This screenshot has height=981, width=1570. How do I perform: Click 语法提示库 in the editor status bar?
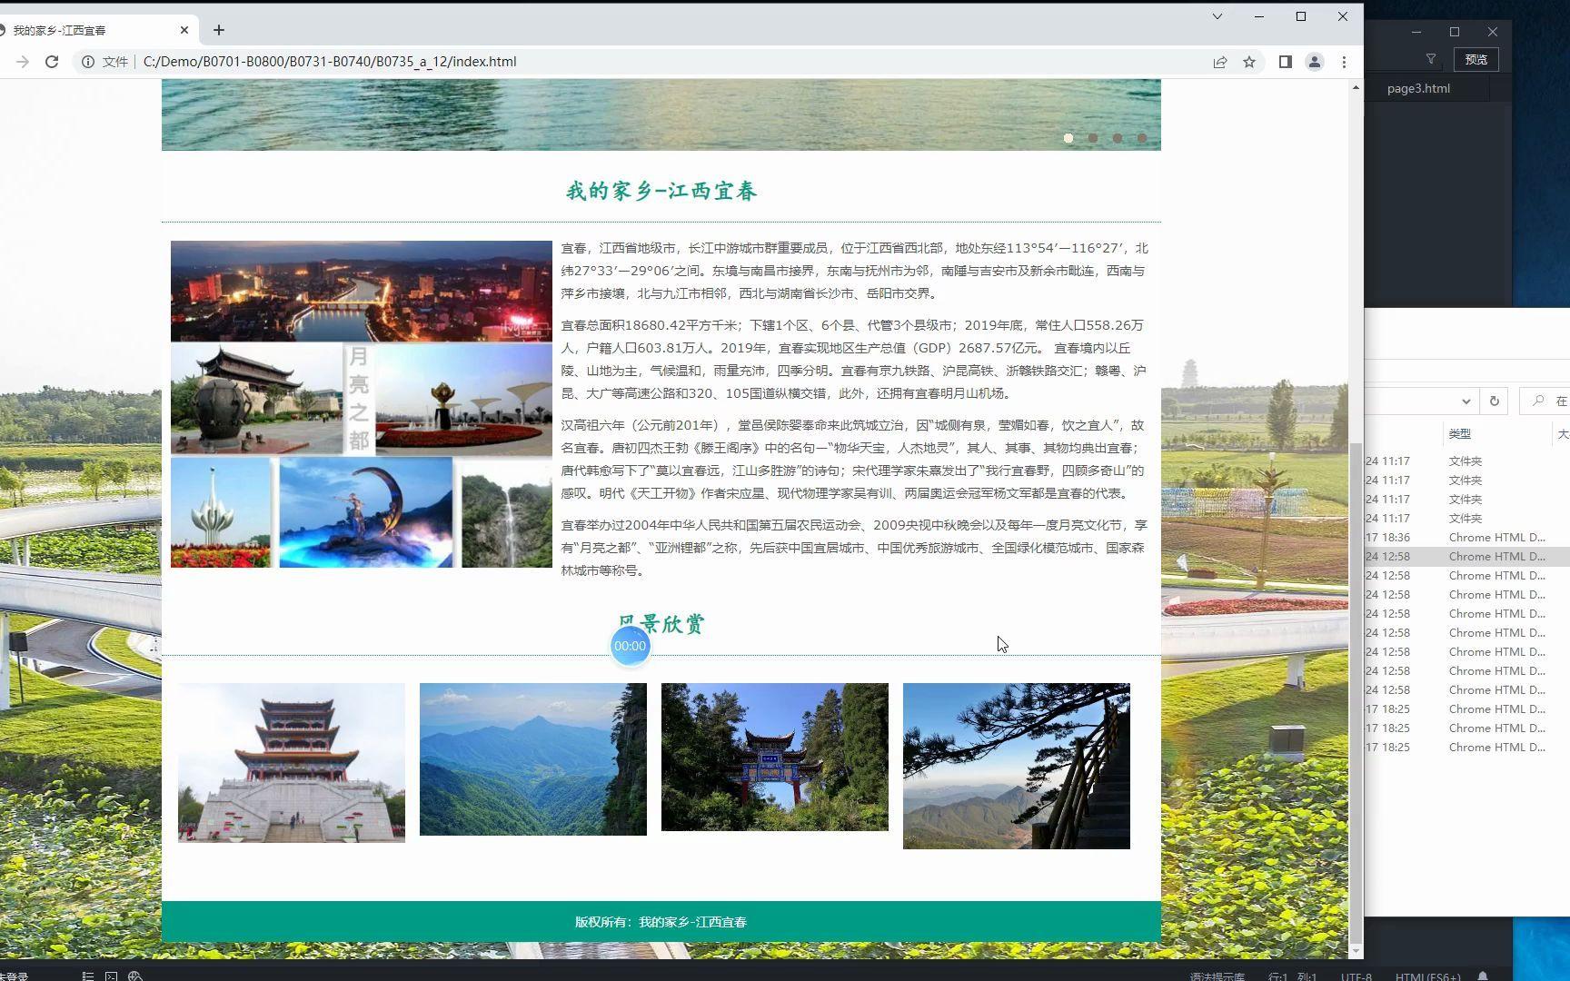pos(1217,976)
